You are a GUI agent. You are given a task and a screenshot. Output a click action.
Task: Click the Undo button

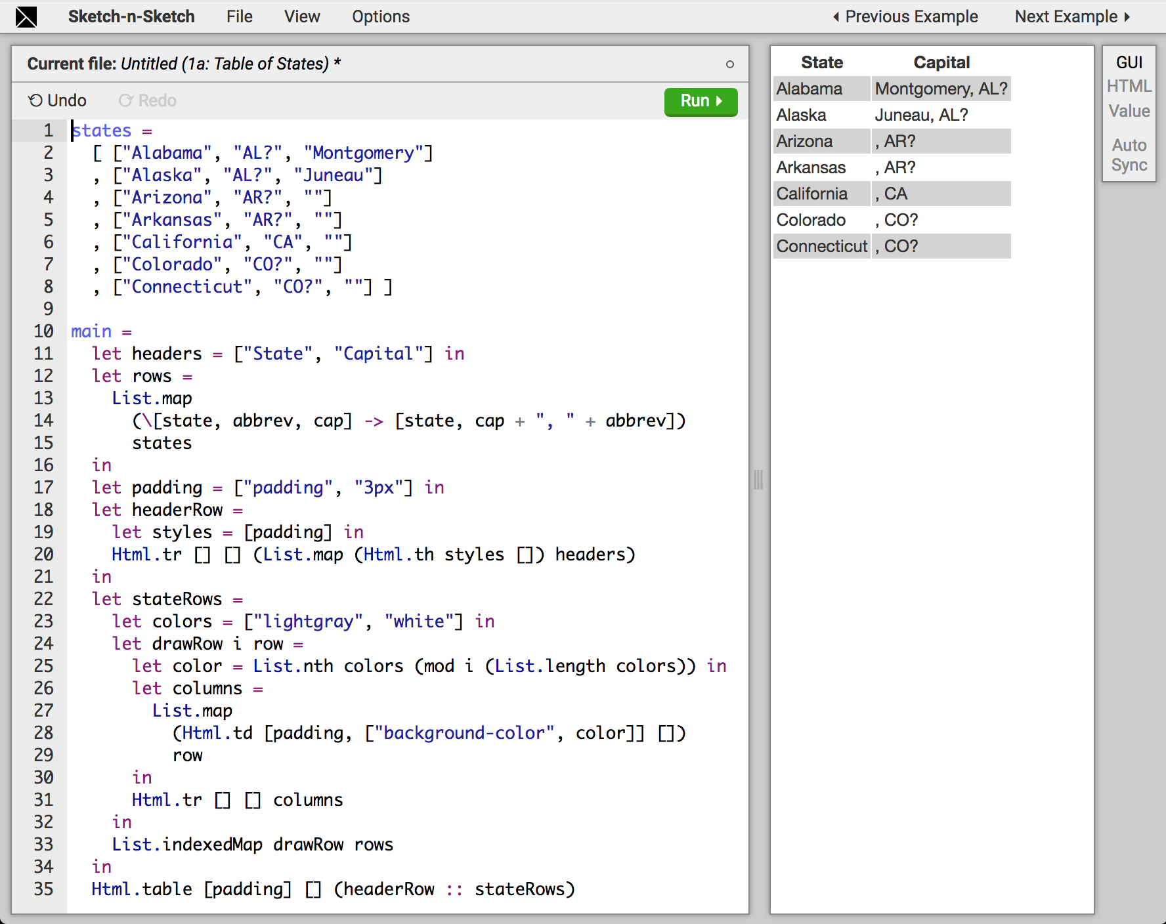[x=57, y=100]
